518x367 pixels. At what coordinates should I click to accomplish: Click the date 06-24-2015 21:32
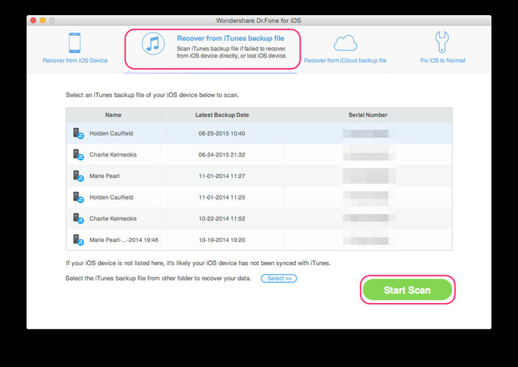pos(222,154)
